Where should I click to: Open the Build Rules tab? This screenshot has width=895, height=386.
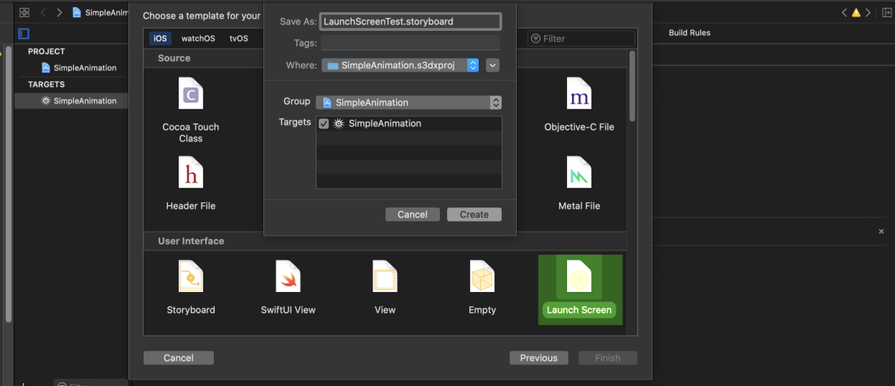point(689,33)
